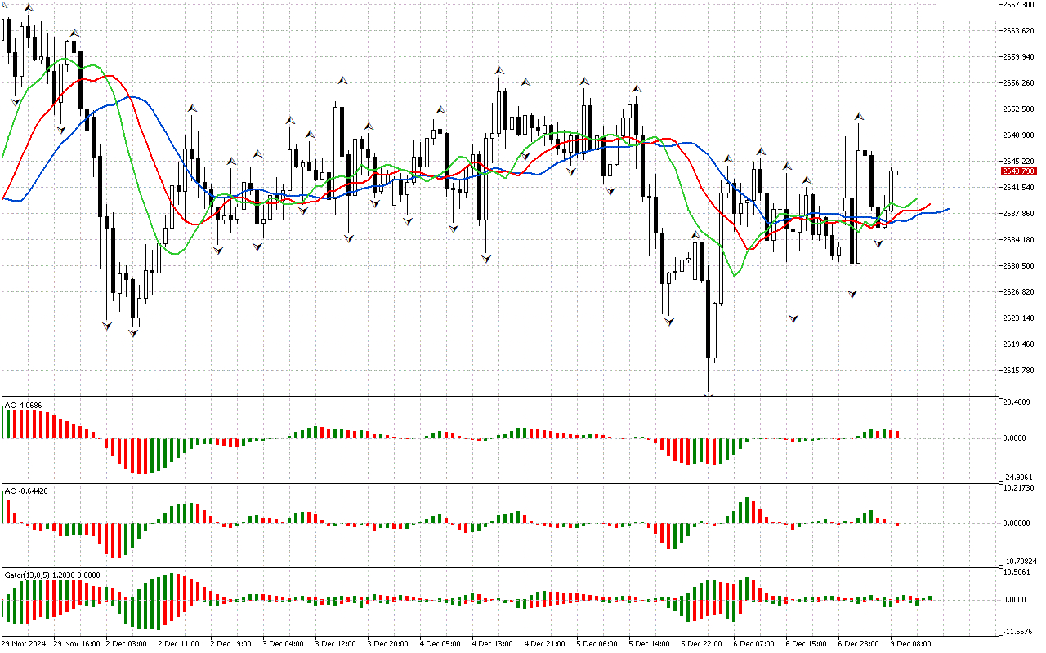Click the 2634.180 price axis label
The width and height of the screenshot is (1046, 653).
(1018, 239)
